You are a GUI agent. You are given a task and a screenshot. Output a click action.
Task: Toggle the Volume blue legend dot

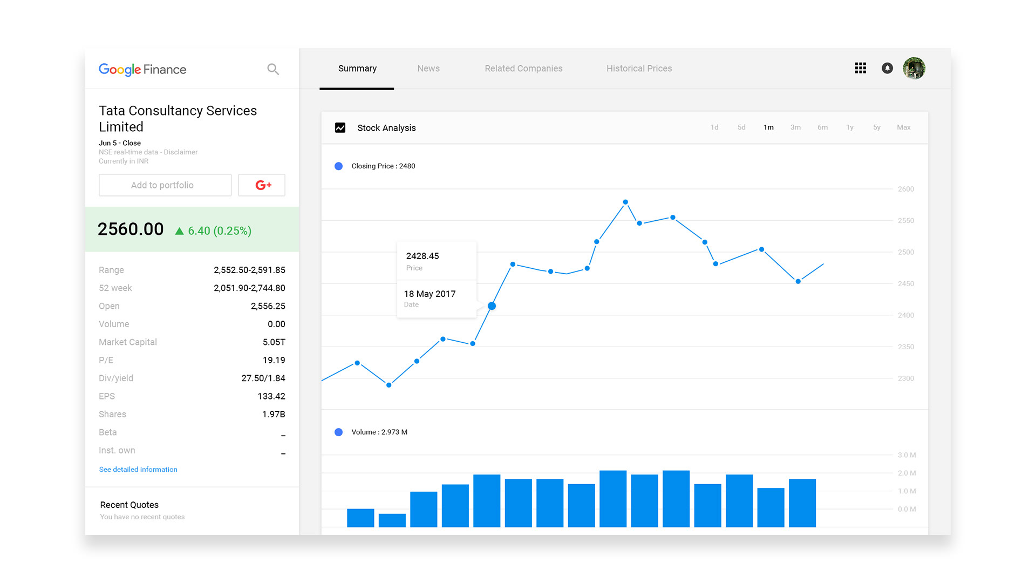(338, 432)
